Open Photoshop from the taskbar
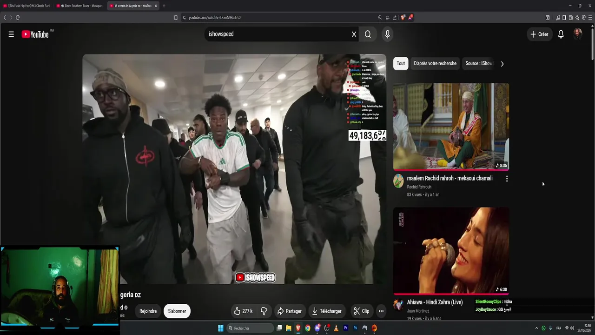The height and width of the screenshot is (335, 595). click(x=355, y=328)
